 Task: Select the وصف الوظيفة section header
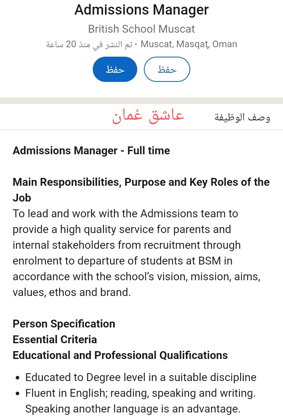(x=242, y=117)
